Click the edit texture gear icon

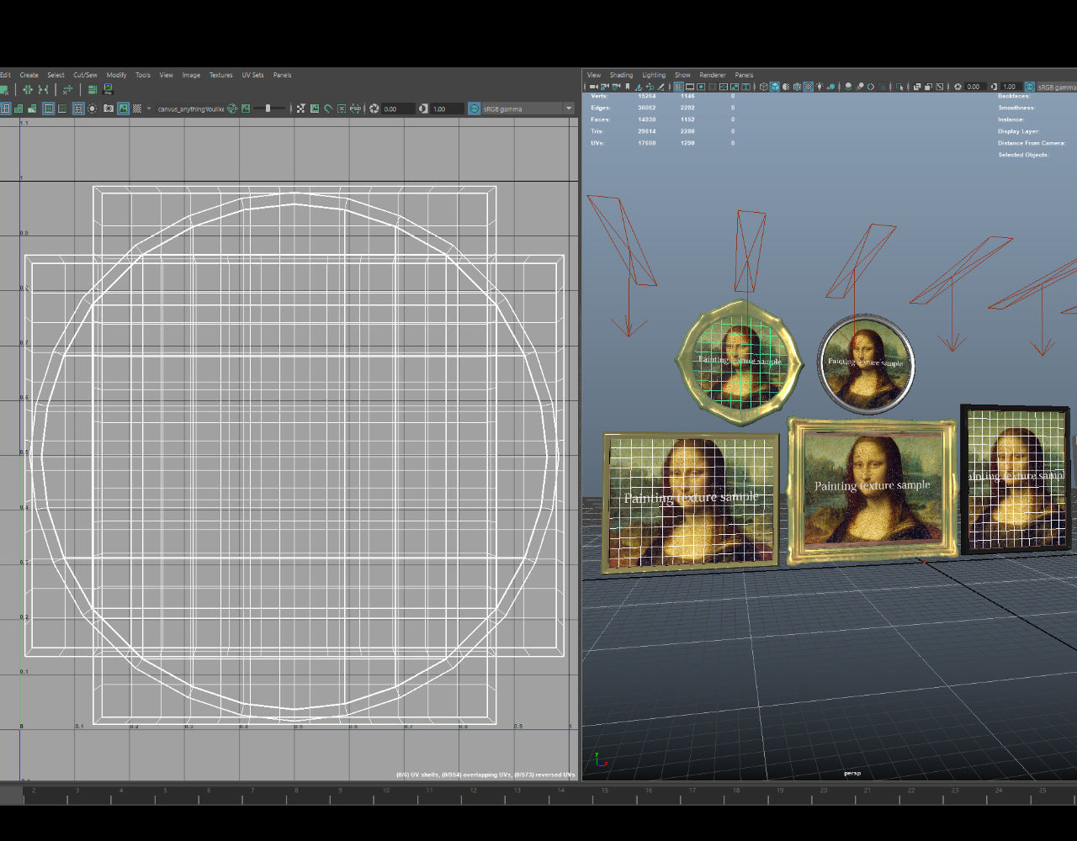[232, 108]
